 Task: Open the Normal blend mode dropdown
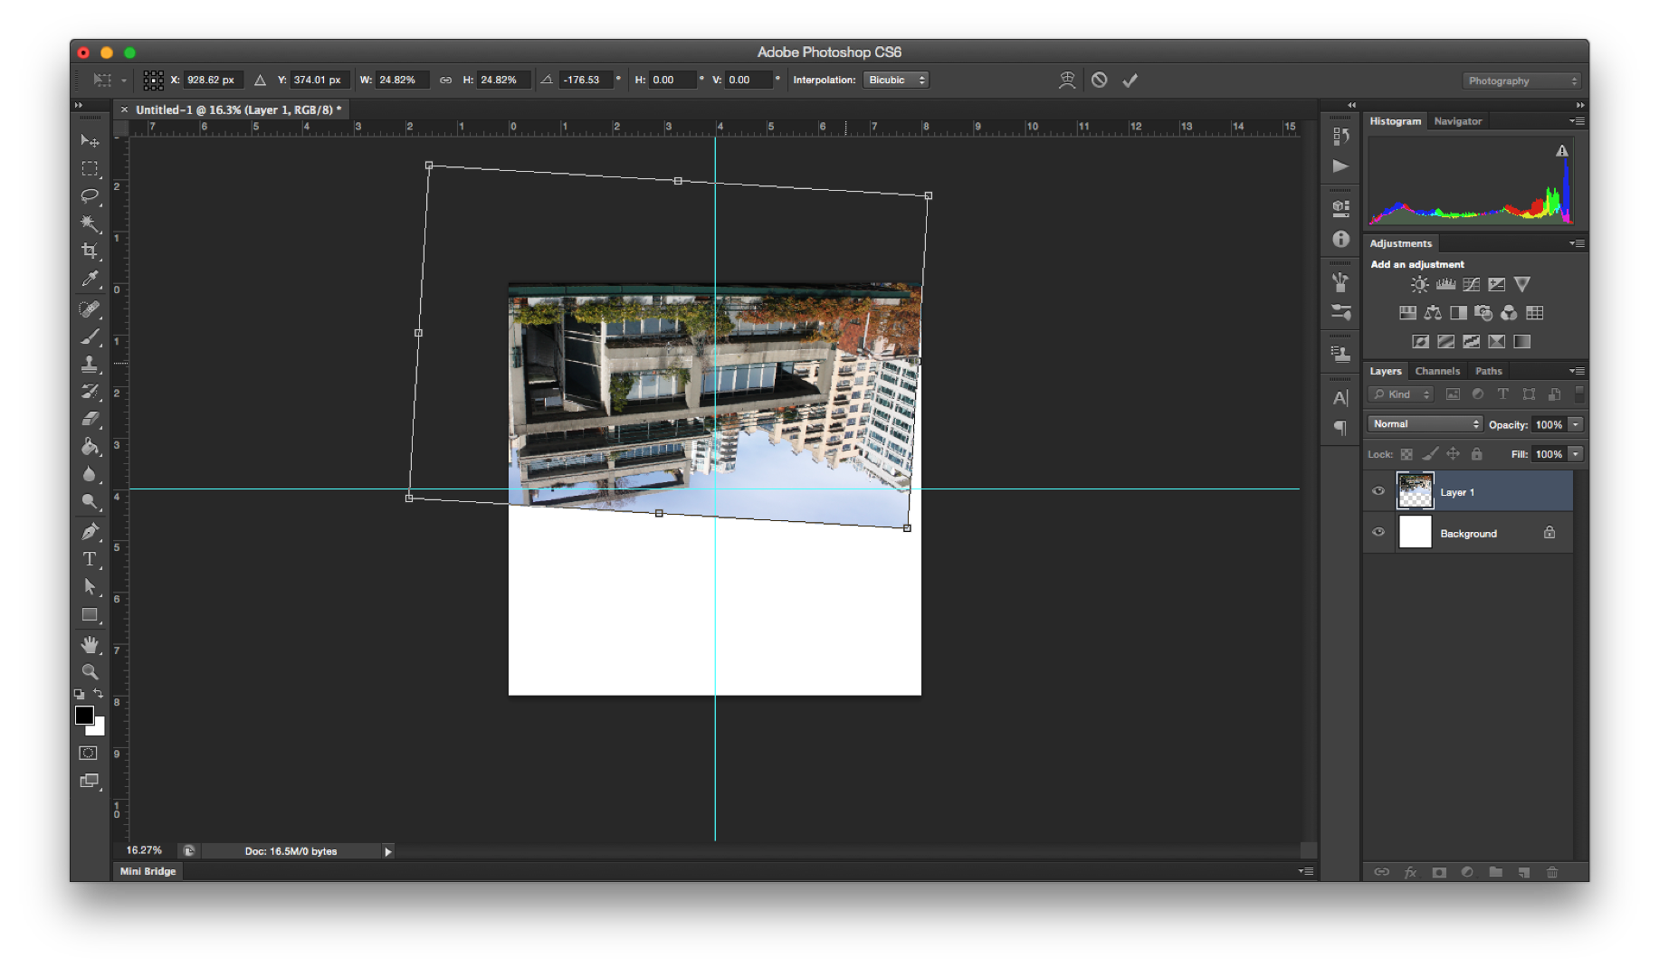tap(1425, 424)
